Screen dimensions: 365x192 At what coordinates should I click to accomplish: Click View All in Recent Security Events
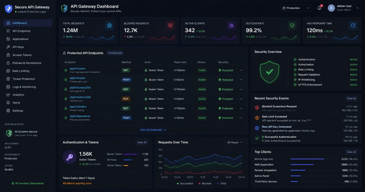tap(351, 98)
